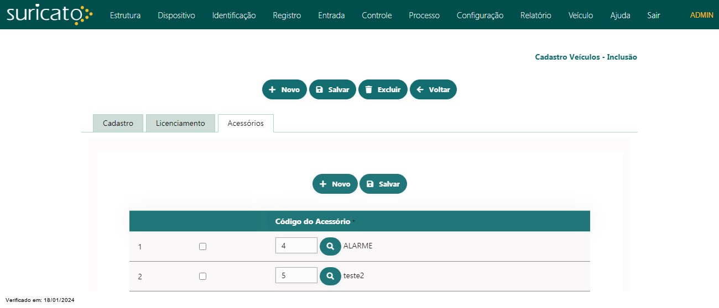Click Sair to log out
The image size is (719, 308).
pos(653,15)
